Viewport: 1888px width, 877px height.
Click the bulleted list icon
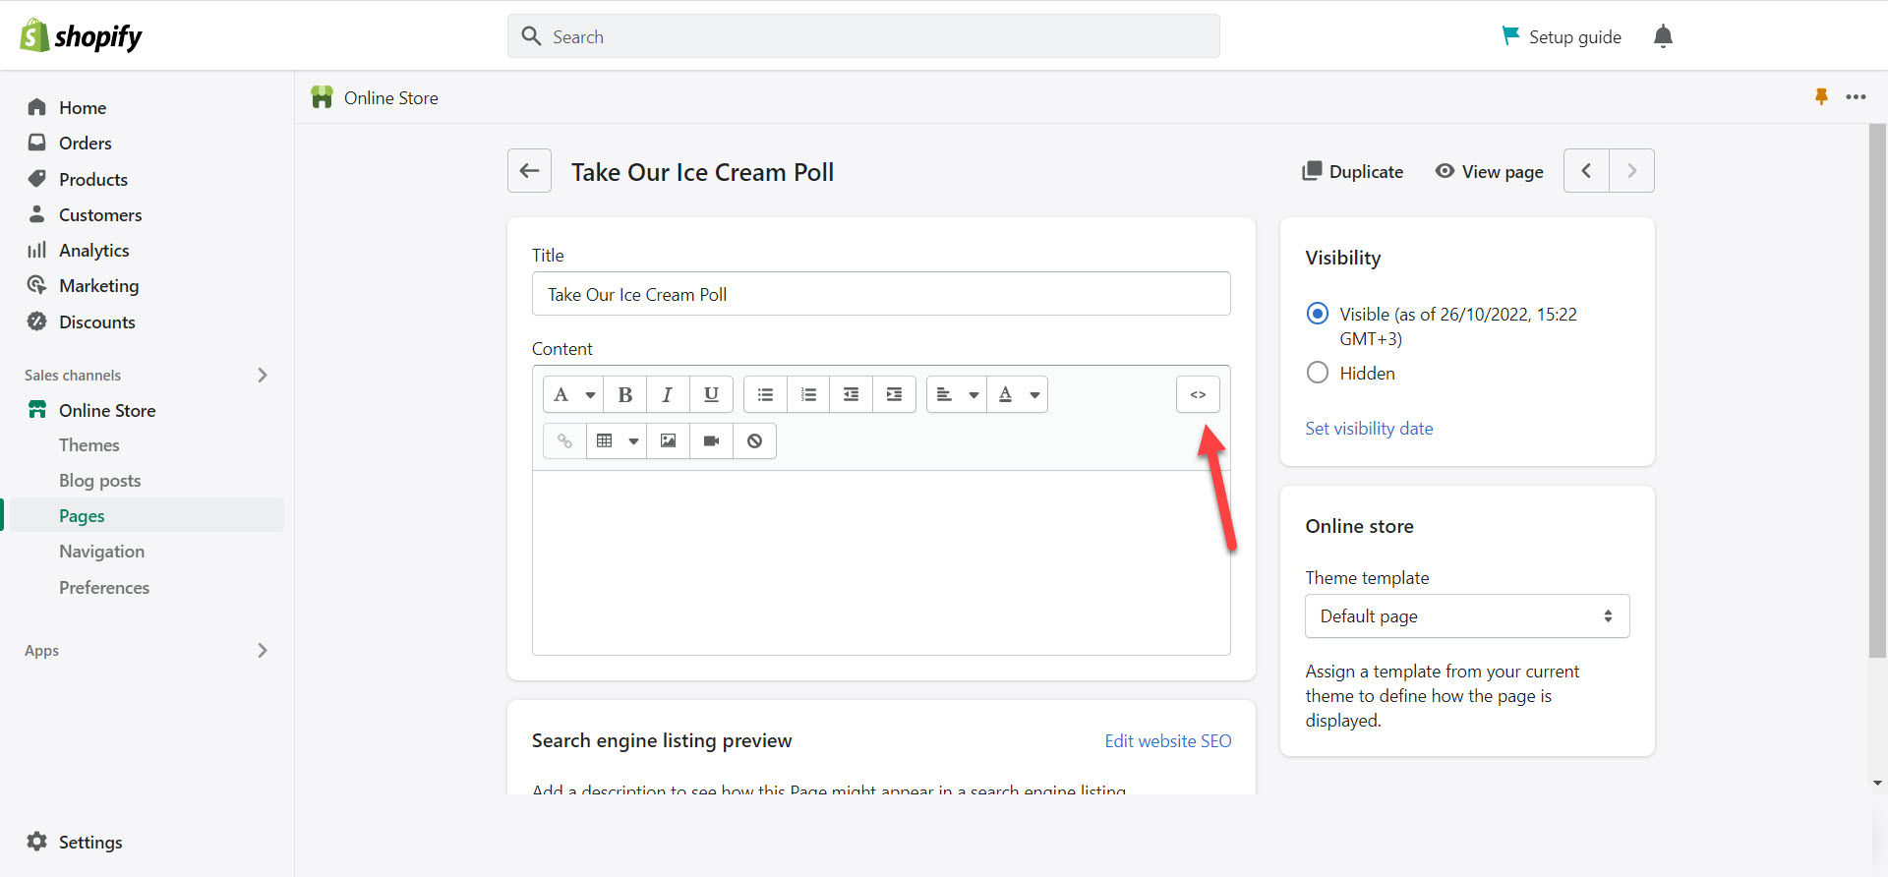tap(765, 394)
